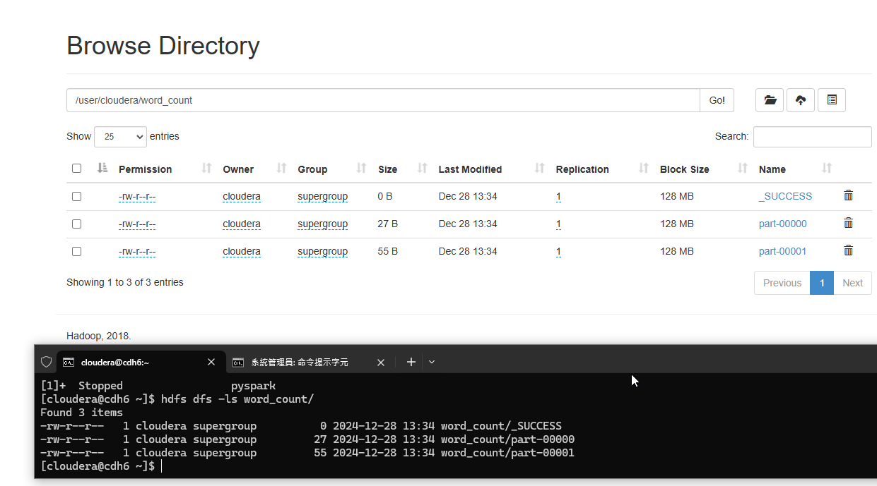Open the part-00001 file link

click(782, 251)
